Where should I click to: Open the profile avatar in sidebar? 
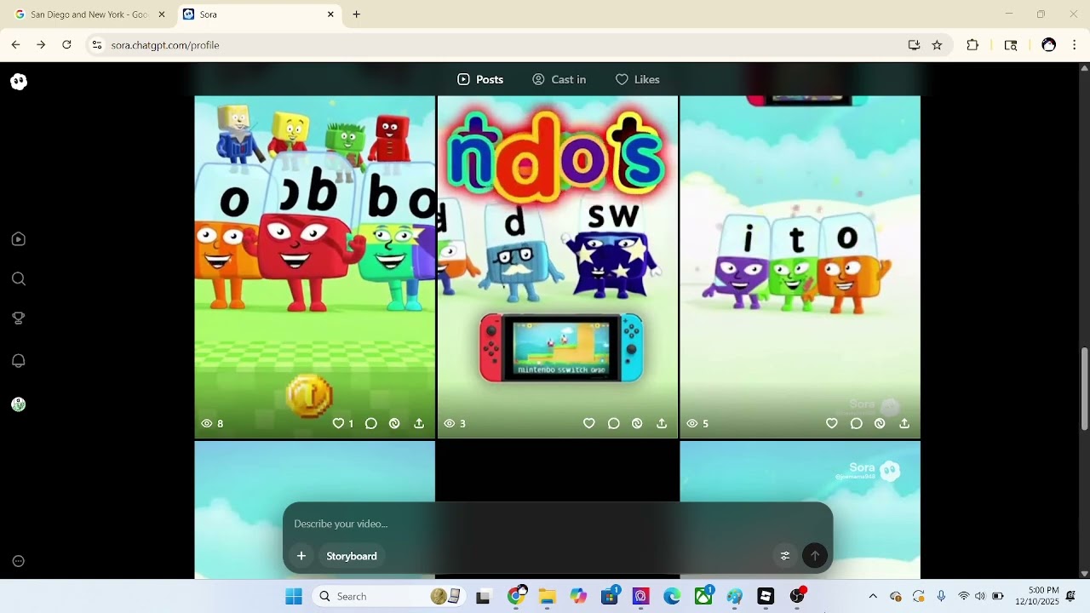click(19, 404)
